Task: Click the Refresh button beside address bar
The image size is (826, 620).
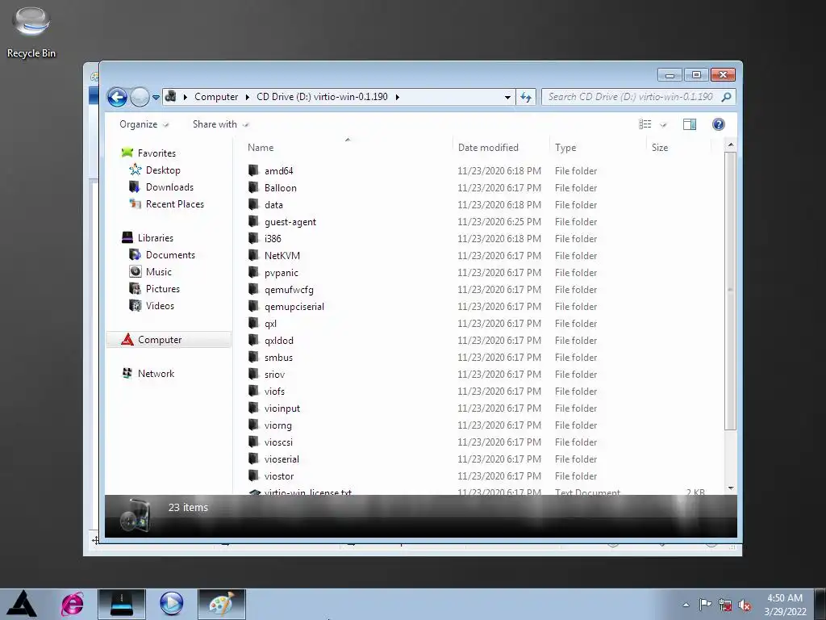Action: point(526,97)
